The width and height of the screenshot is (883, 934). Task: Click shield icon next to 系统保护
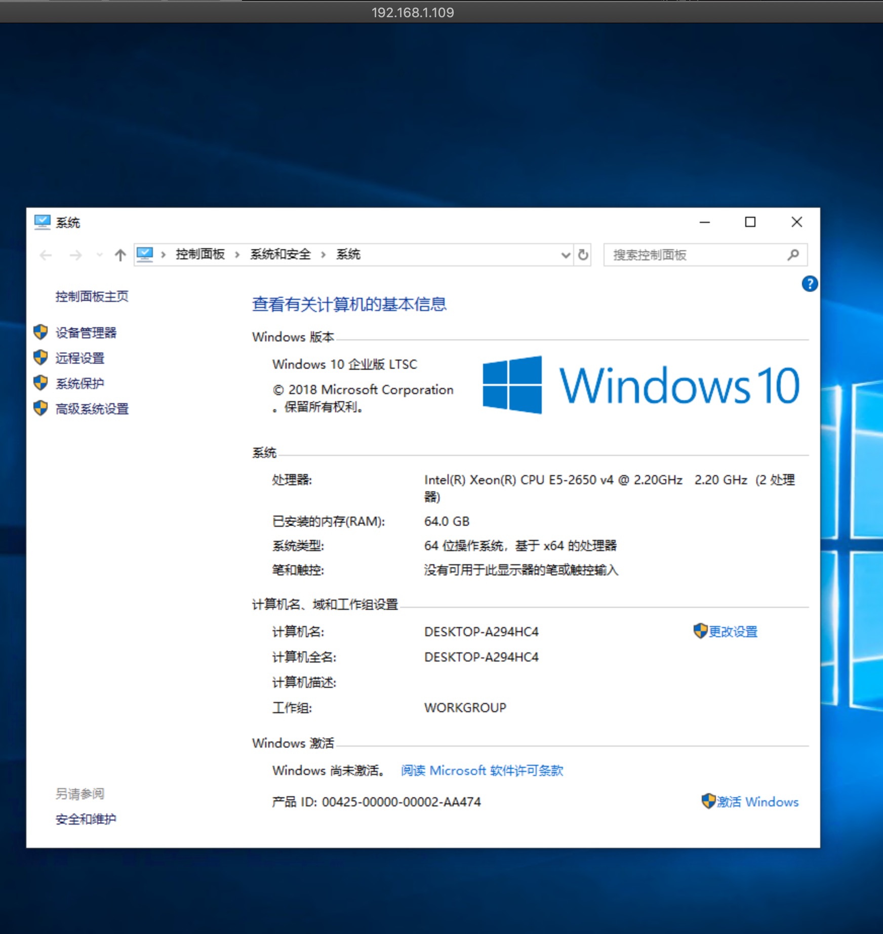[x=41, y=383]
